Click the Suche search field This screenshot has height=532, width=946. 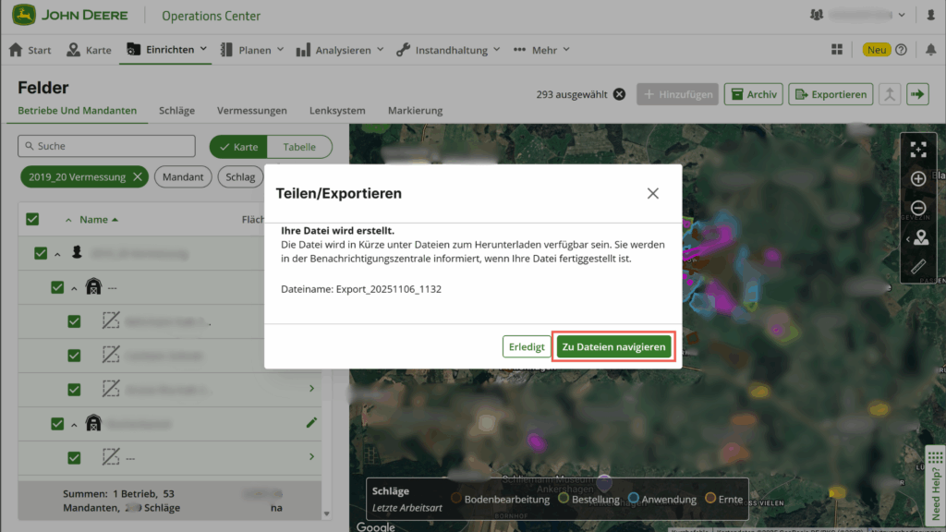(x=107, y=146)
